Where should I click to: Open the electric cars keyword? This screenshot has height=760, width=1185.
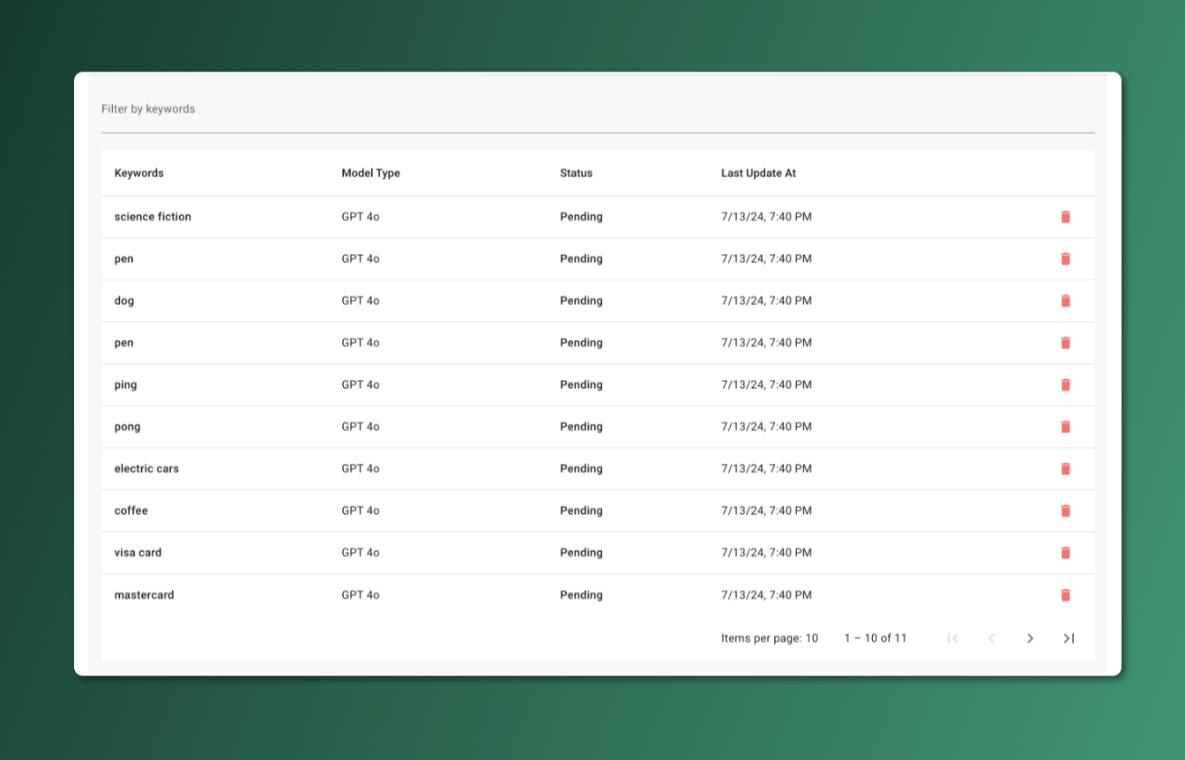click(146, 469)
